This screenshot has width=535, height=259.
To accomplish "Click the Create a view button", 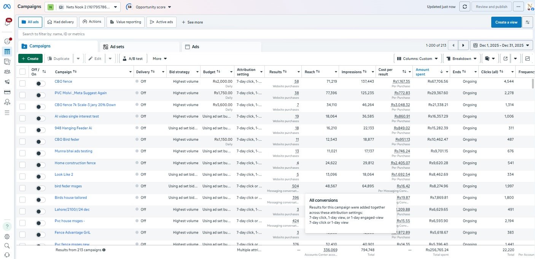I will click(506, 22).
